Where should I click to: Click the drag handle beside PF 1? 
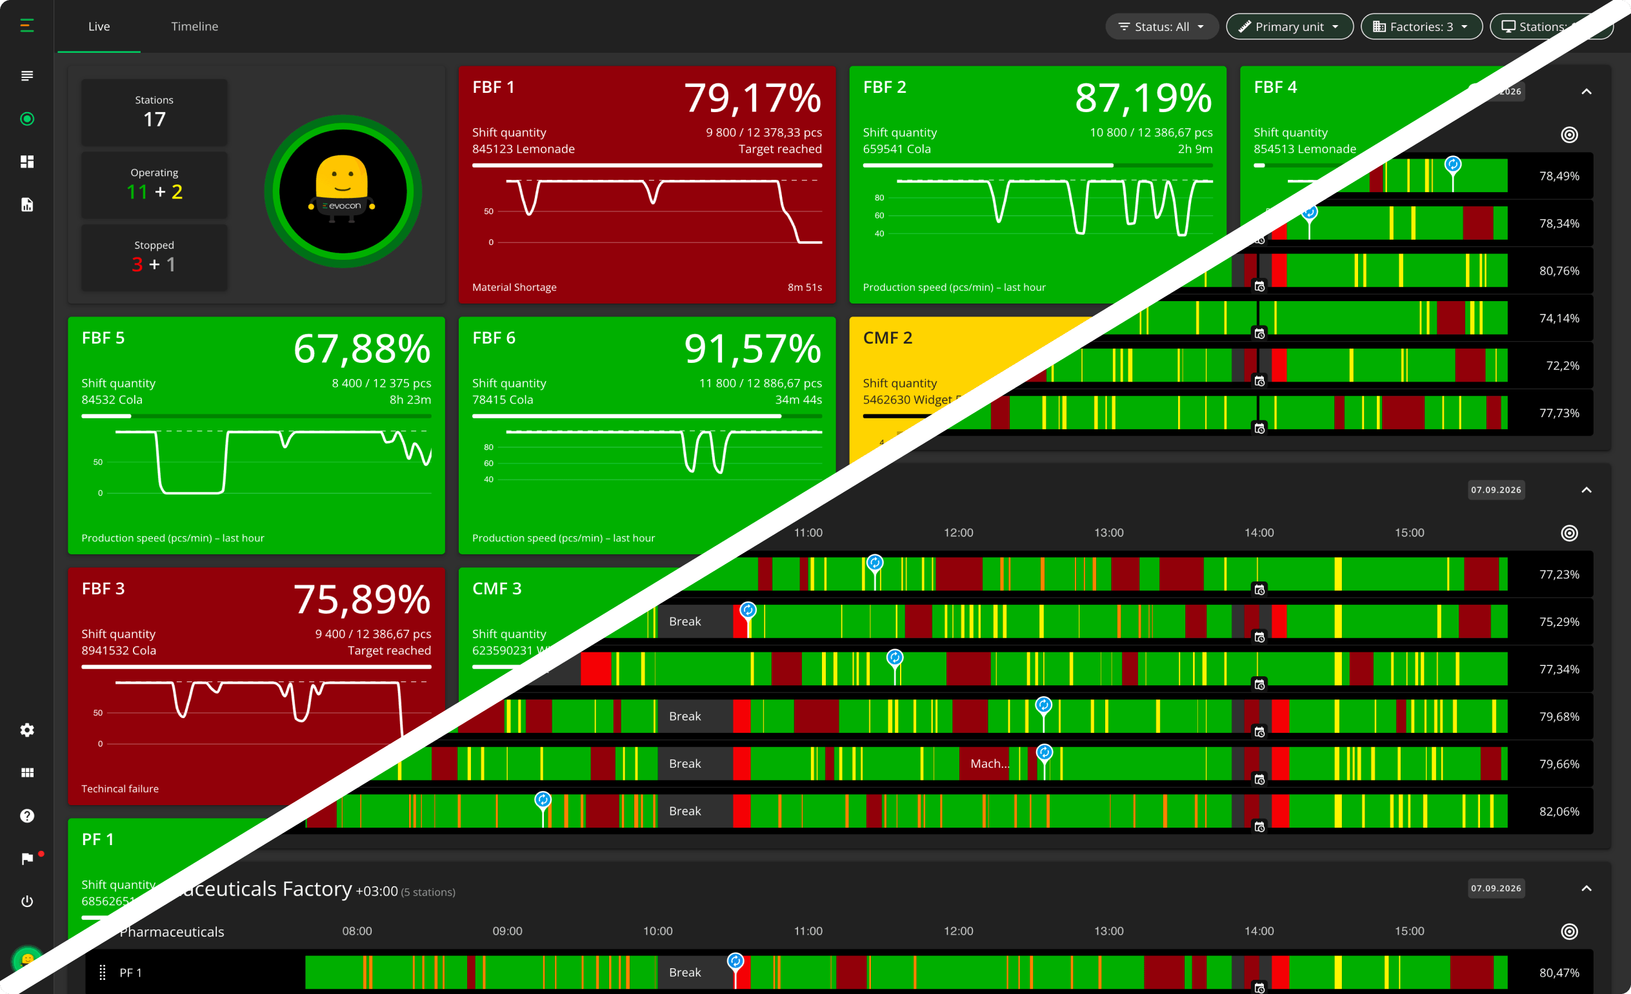pyautogui.click(x=103, y=973)
